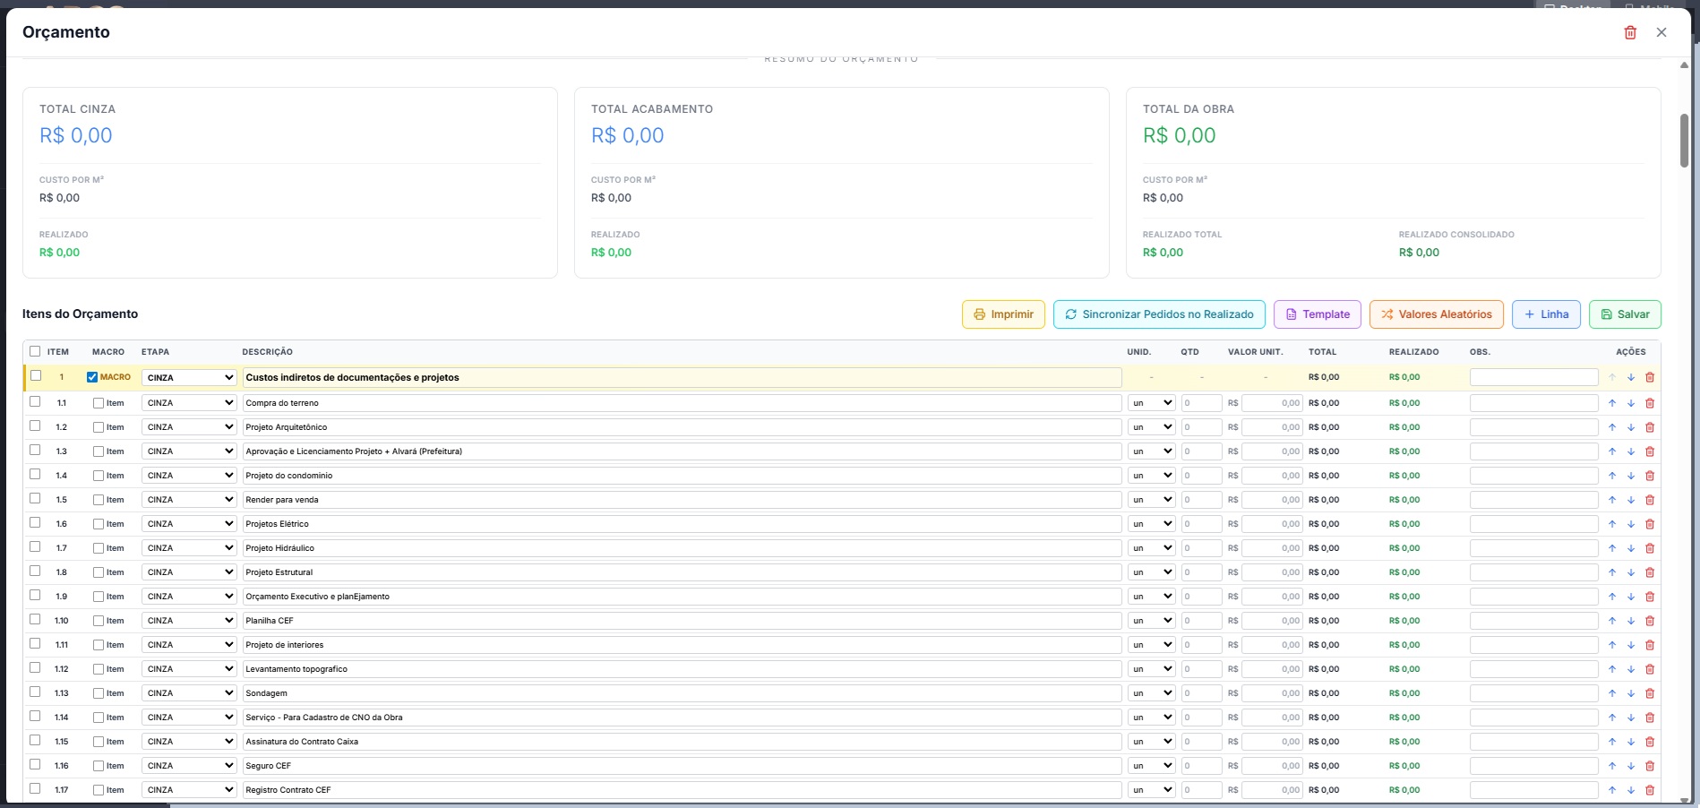This screenshot has height=808, width=1700.
Task: Click the unit value field for Projeto Estrutural
Action: point(1272,572)
